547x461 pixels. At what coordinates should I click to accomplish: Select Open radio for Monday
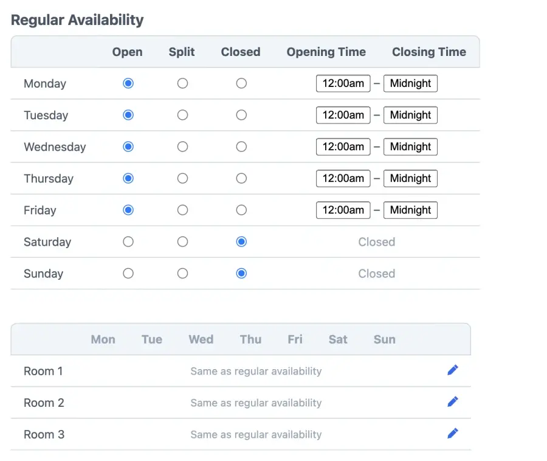[128, 83]
